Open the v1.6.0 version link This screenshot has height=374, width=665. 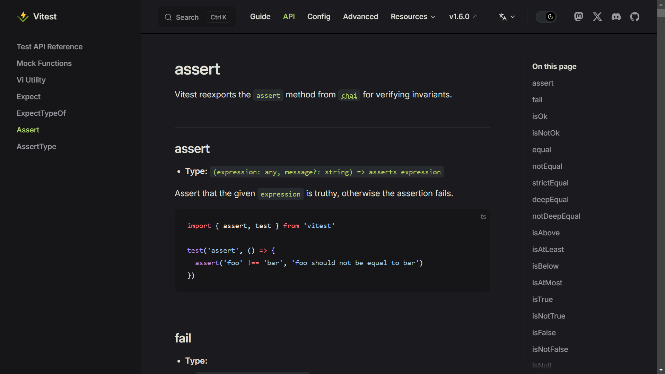(463, 17)
